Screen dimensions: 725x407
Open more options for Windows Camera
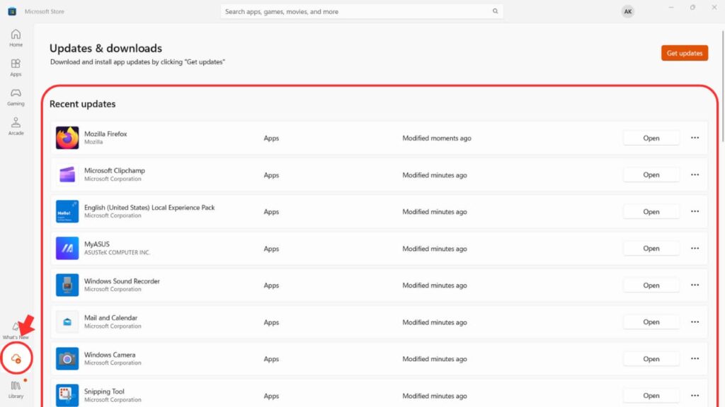pyautogui.click(x=695, y=358)
